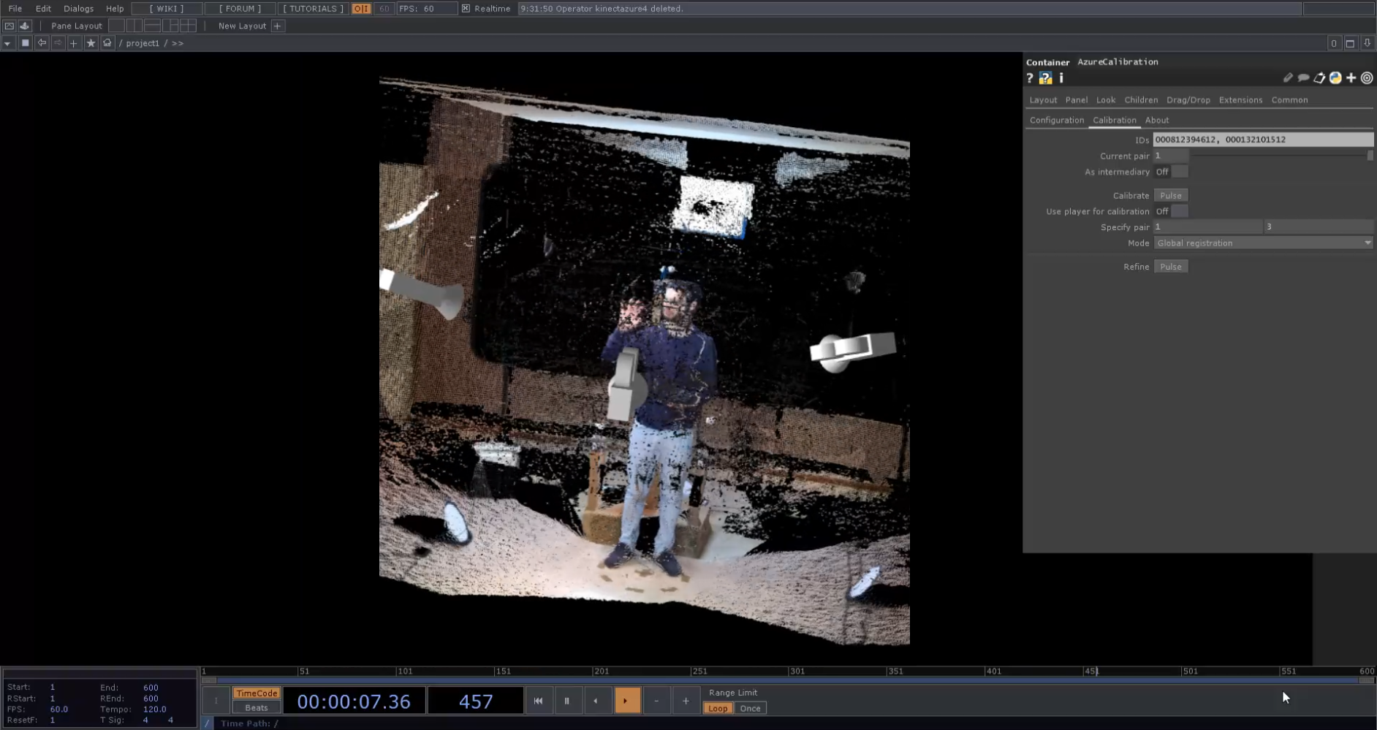The width and height of the screenshot is (1377, 730).
Task: Open the Python help icon in the parameter panel
Action: coord(1046,78)
